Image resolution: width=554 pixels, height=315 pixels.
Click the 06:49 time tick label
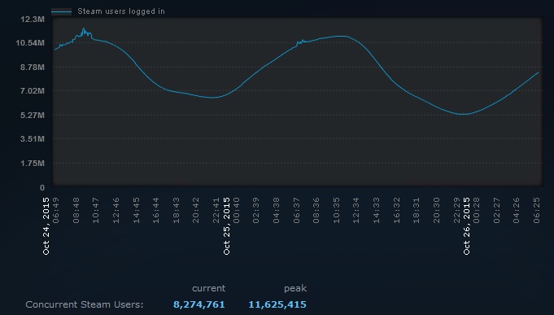click(56, 211)
